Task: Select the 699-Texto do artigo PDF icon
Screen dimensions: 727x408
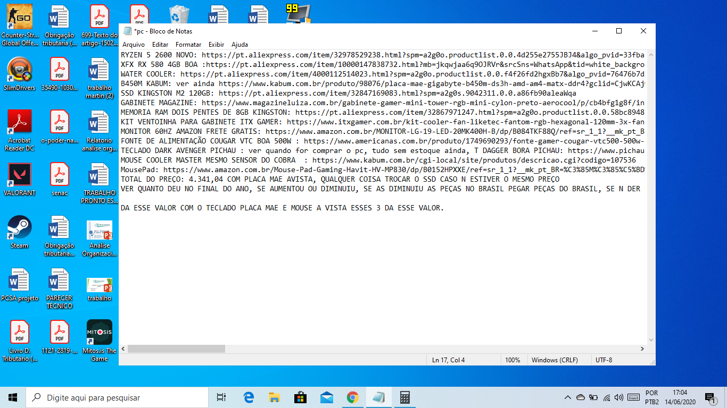Action: point(100,25)
